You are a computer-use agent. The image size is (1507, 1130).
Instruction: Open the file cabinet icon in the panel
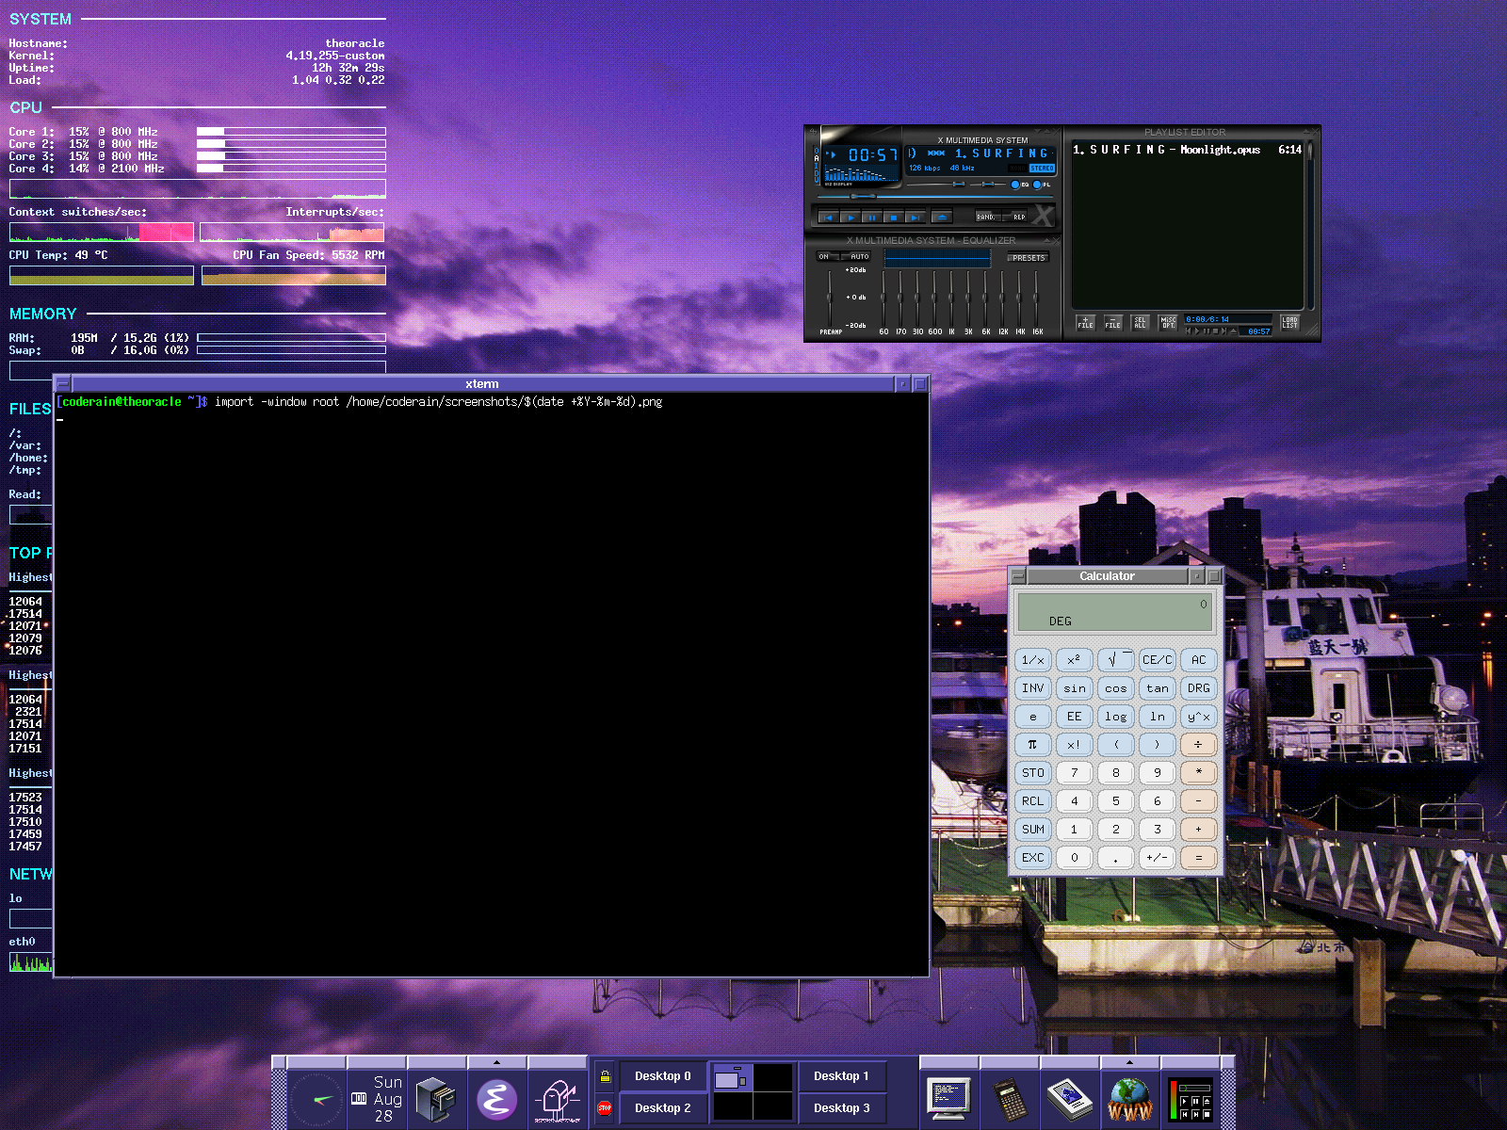435,1099
